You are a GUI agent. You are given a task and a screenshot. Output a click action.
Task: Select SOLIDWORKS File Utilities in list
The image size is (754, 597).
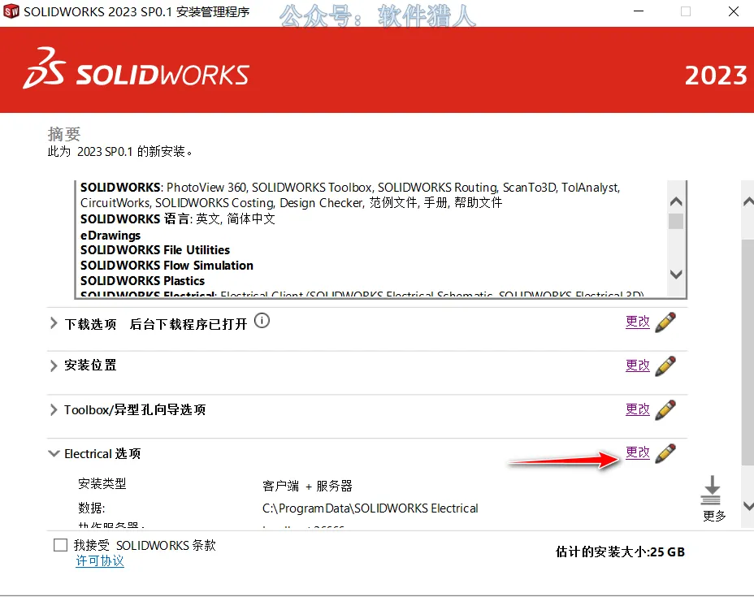155,250
